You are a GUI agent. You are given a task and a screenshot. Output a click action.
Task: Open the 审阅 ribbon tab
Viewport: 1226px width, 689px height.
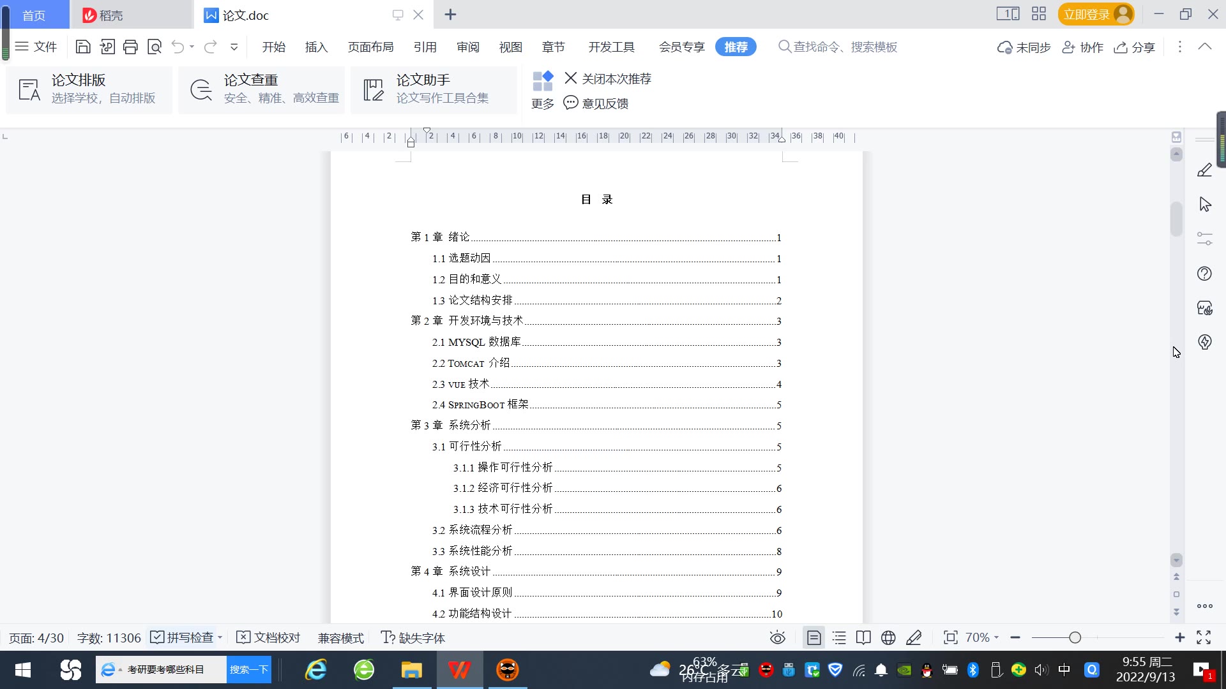click(x=468, y=47)
